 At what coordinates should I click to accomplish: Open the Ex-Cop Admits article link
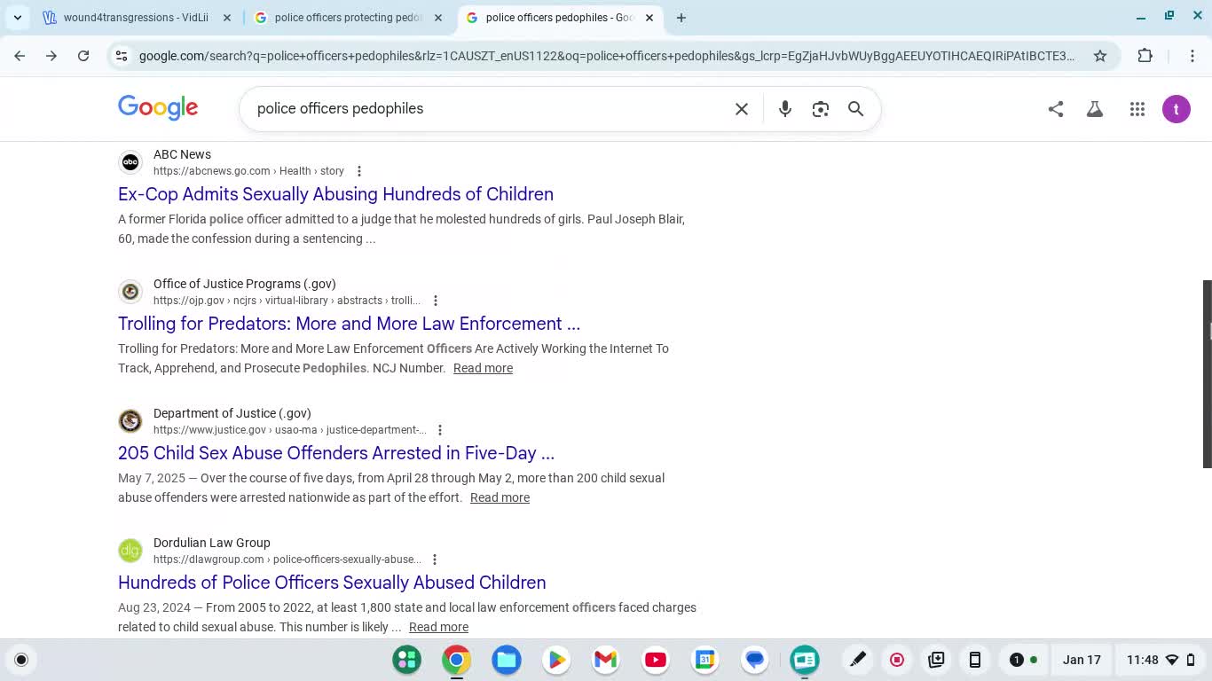pos(335,193)
